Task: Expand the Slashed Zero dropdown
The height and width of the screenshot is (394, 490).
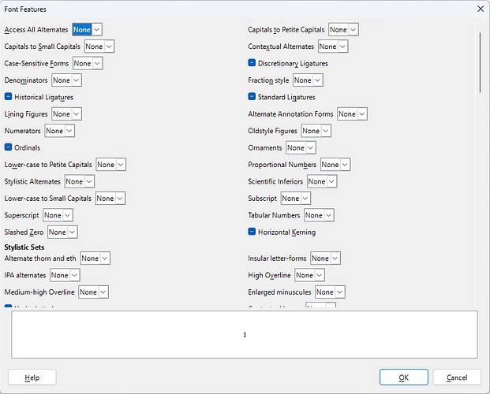Action: point(62,232)
